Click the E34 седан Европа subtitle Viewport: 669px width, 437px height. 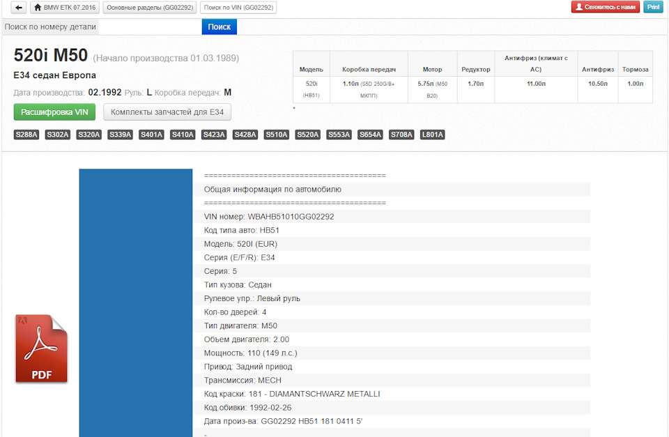tap(54, 75)
